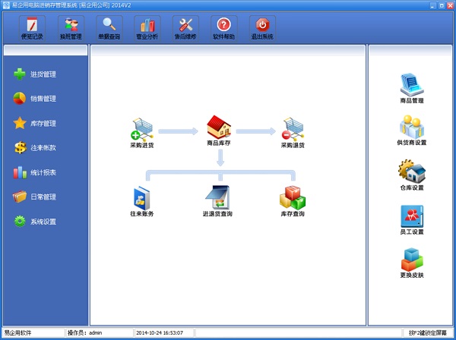The width and height of the screenshot is (456, 340).
Task: Click the 库存查询 colored boxes icon
Action: coord(293,197)
